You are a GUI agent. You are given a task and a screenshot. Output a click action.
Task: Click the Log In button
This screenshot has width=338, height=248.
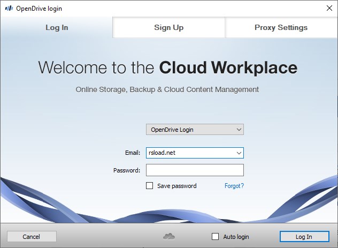point(304,237)
